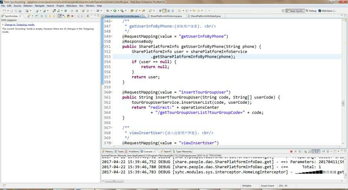This screenshot has height=190, width=348.
Task: Click the Debug bug toolbar icon
Action: pos(107,10)
